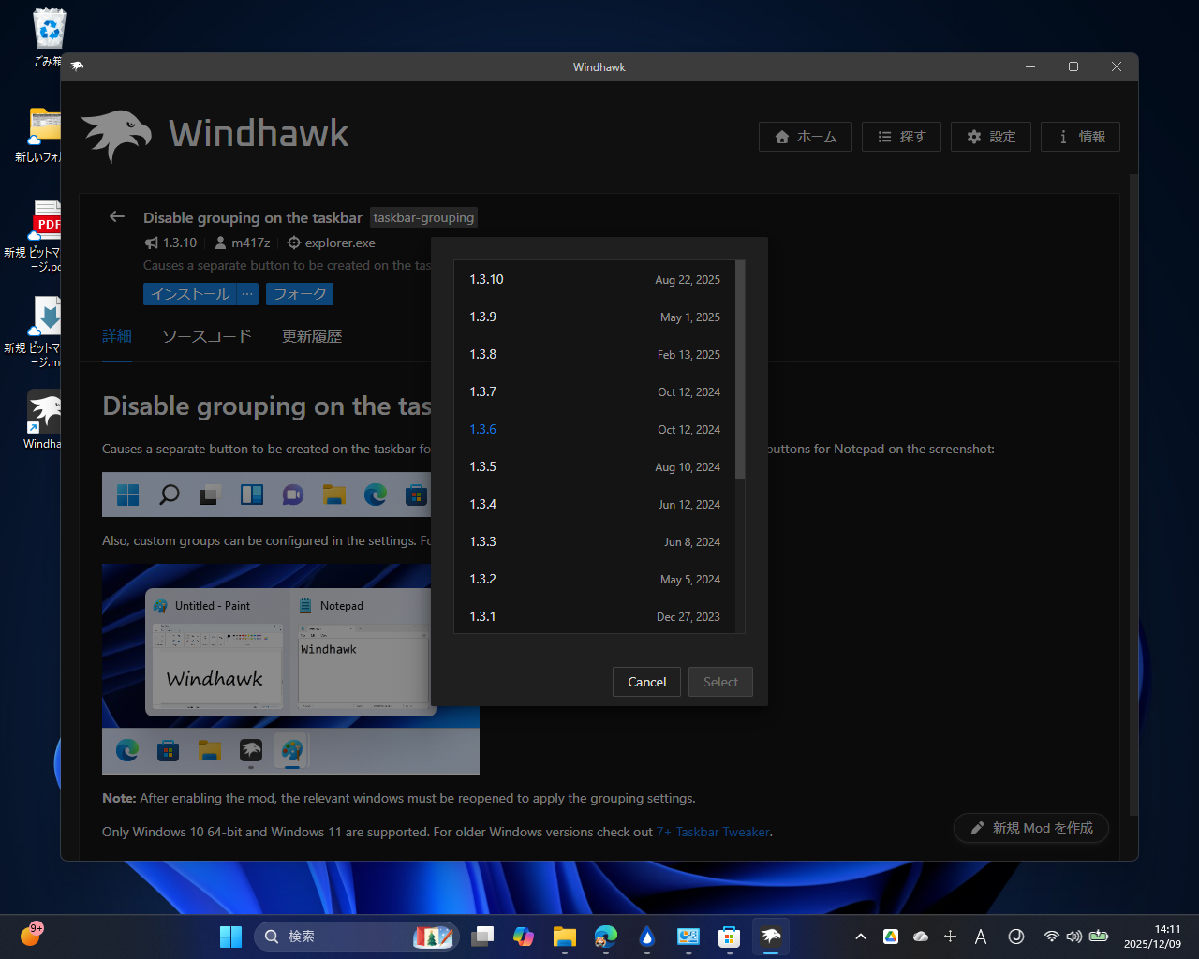Open the OneDrive cloud tray icon

(x=921, y=937)
